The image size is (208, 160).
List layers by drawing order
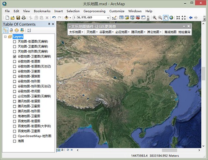pos(6,30)
